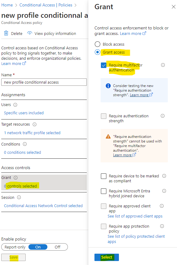Click the info icon for Require device compliant

(x=164, y=176)
